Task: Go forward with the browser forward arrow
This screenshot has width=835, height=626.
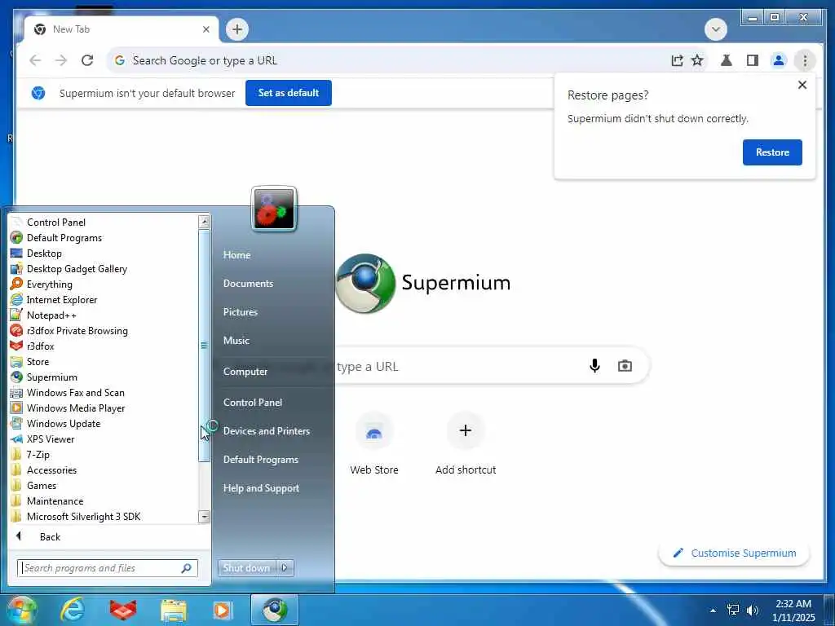Action: [x=61, y=60]
